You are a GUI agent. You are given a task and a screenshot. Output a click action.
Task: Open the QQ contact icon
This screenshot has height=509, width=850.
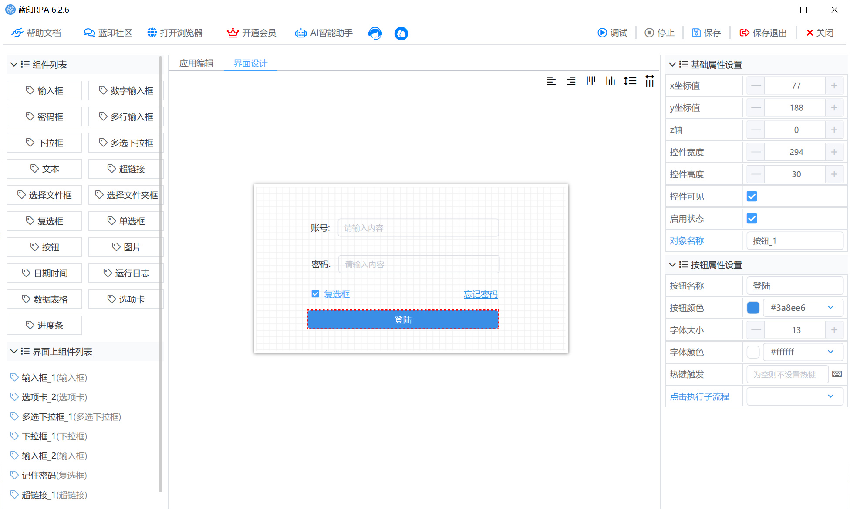click(x=401, y=33)
